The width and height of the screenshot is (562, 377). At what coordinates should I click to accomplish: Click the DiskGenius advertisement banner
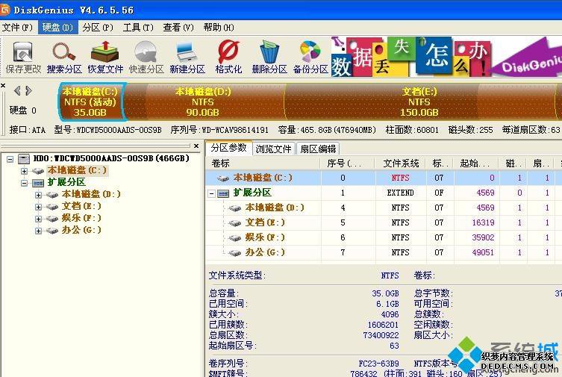(446, 57)
